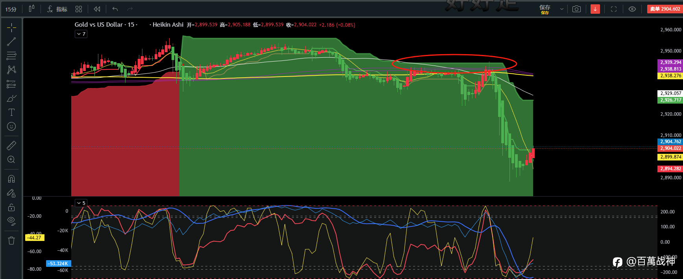683x279 pixels.
Task: Select the ruler measure tool
Action: tap(11, 146)
